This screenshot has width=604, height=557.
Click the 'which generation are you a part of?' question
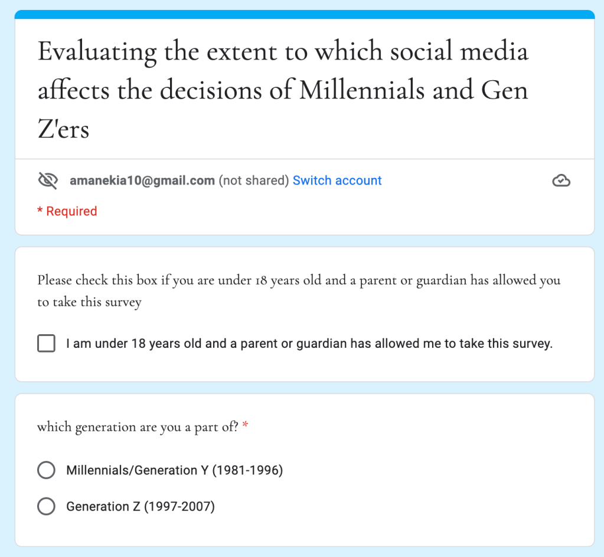138,427
